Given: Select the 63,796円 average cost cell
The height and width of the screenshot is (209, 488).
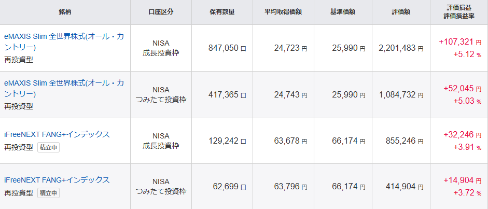Looking at the screenshot, I should pyautogui.click(x=291, y=187).
